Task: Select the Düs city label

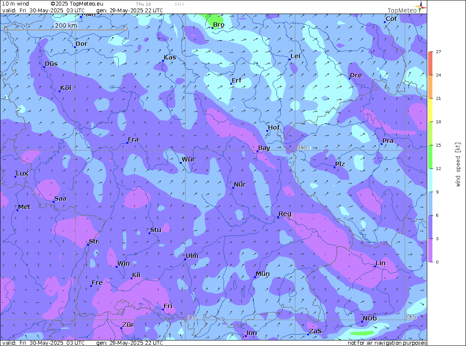Action: point(51,64)
